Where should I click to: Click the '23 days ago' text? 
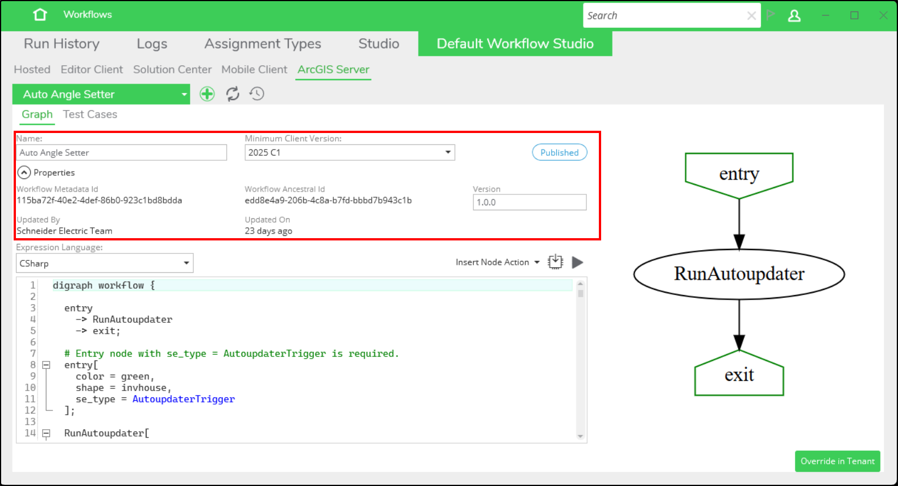pos(268,231)
